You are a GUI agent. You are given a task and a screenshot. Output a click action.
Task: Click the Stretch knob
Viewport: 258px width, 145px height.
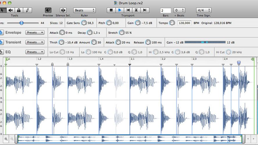122,33
